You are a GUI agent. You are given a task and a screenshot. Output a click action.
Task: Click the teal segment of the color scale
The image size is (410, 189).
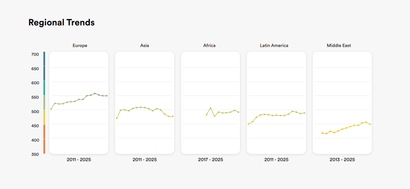click(44, 88)
